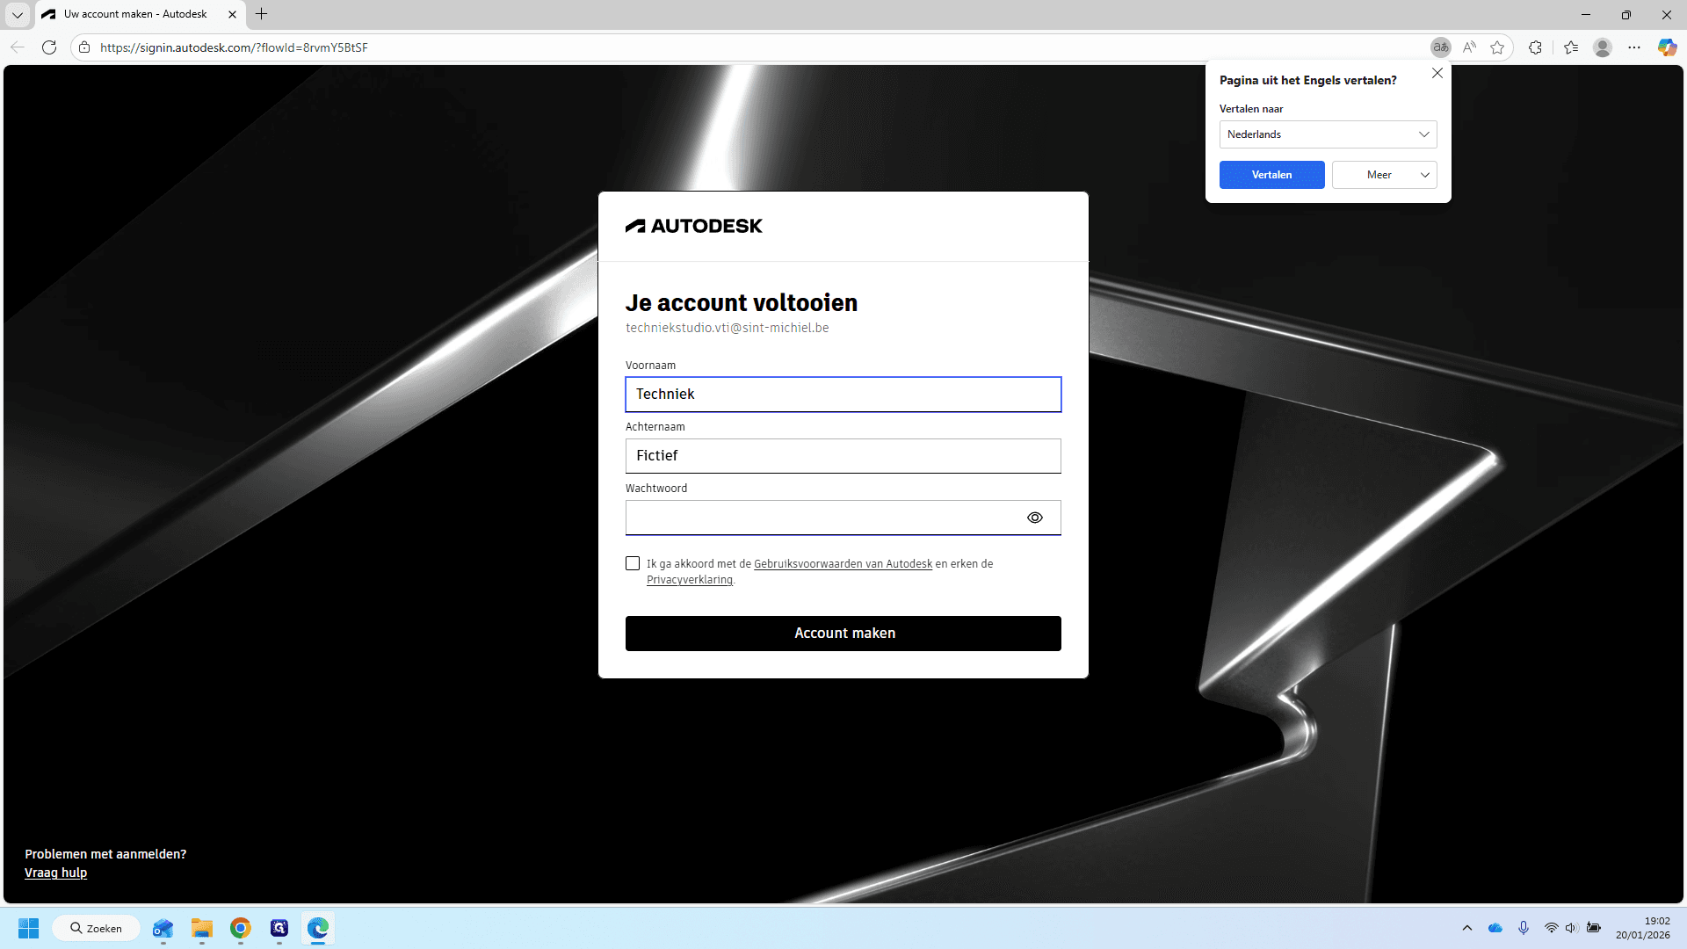Focus the Achternaam input field

[x=843, y=456]
